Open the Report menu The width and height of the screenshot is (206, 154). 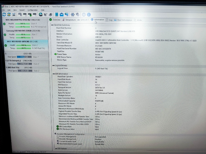click(22, 10)
